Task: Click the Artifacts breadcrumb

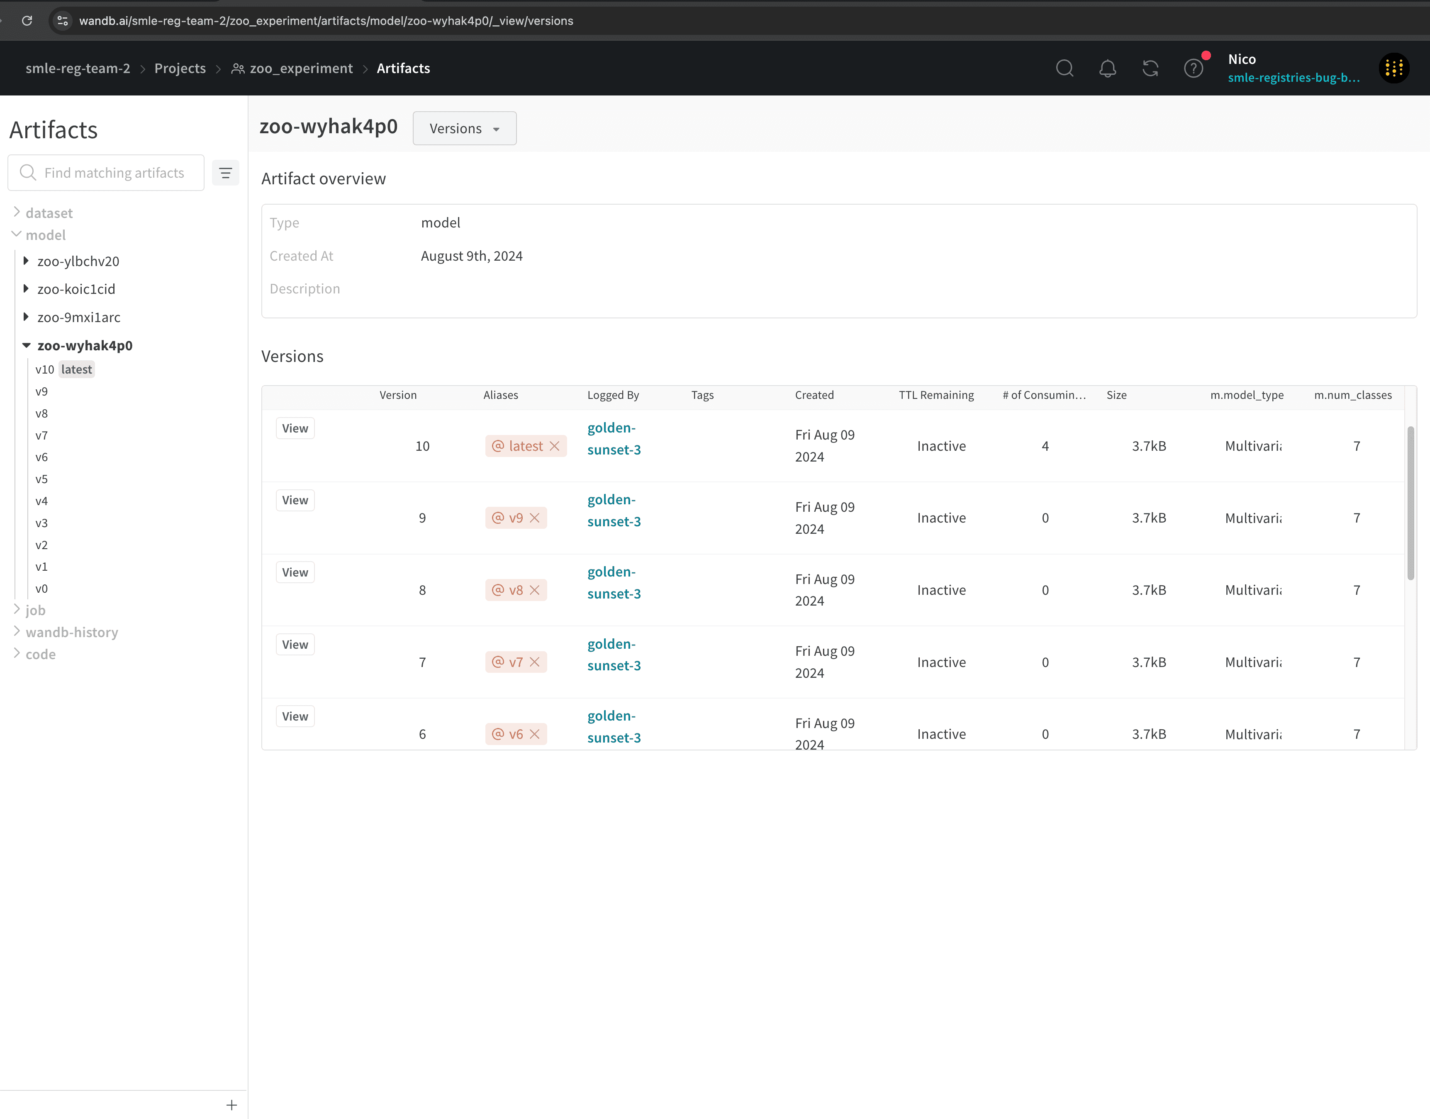Action: point(403,68)
